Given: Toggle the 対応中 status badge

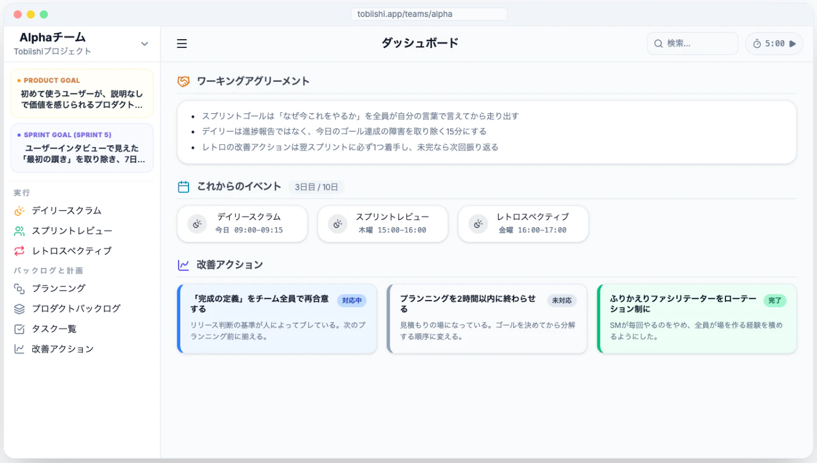Looking at the screenshot, I should click(352, 300).
